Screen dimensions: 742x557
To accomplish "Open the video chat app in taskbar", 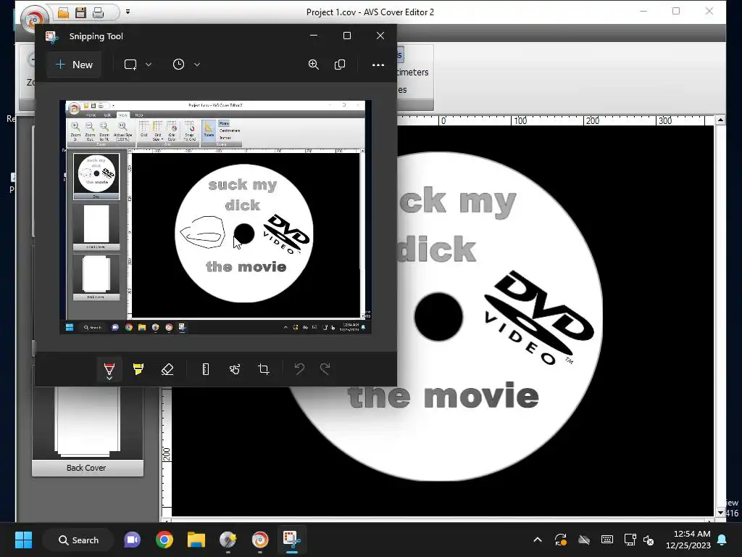I will [x=132, y=540].
